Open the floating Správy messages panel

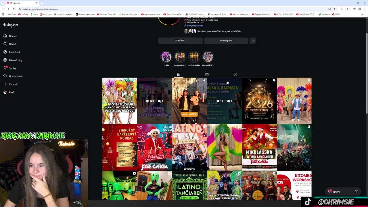tap(344, 191)
